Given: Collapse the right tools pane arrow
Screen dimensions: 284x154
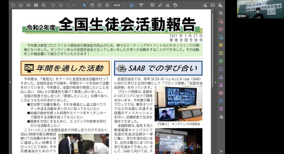Looking at the screenshot, I should click(215, 82).
